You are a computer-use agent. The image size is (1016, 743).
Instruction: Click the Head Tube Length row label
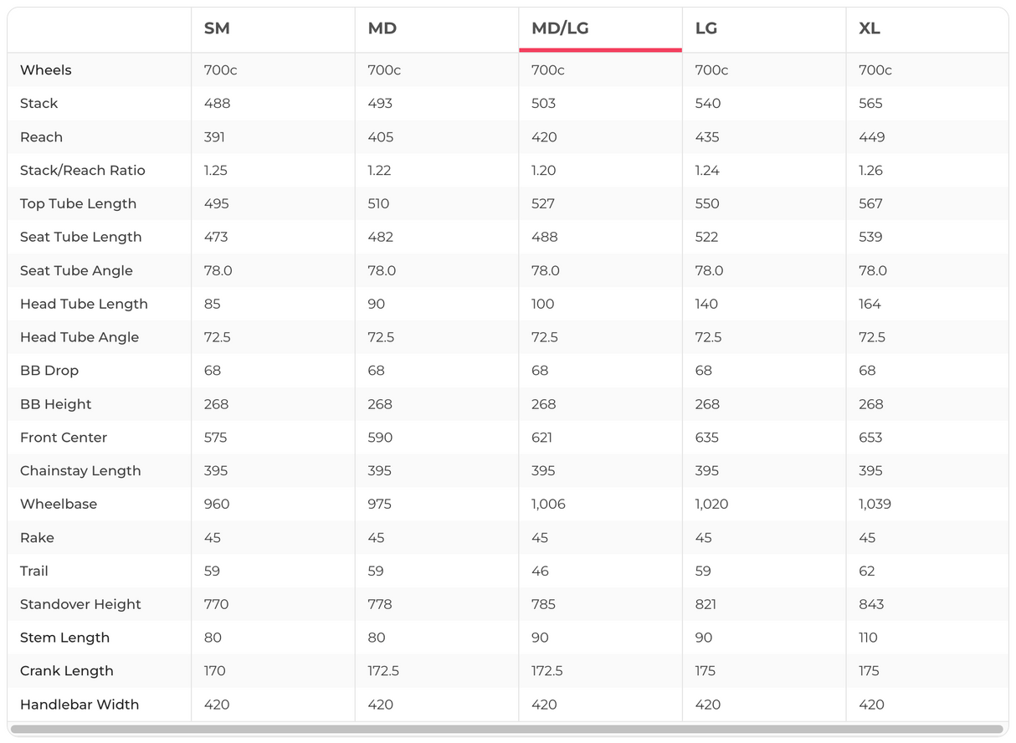tap(84, 305)
